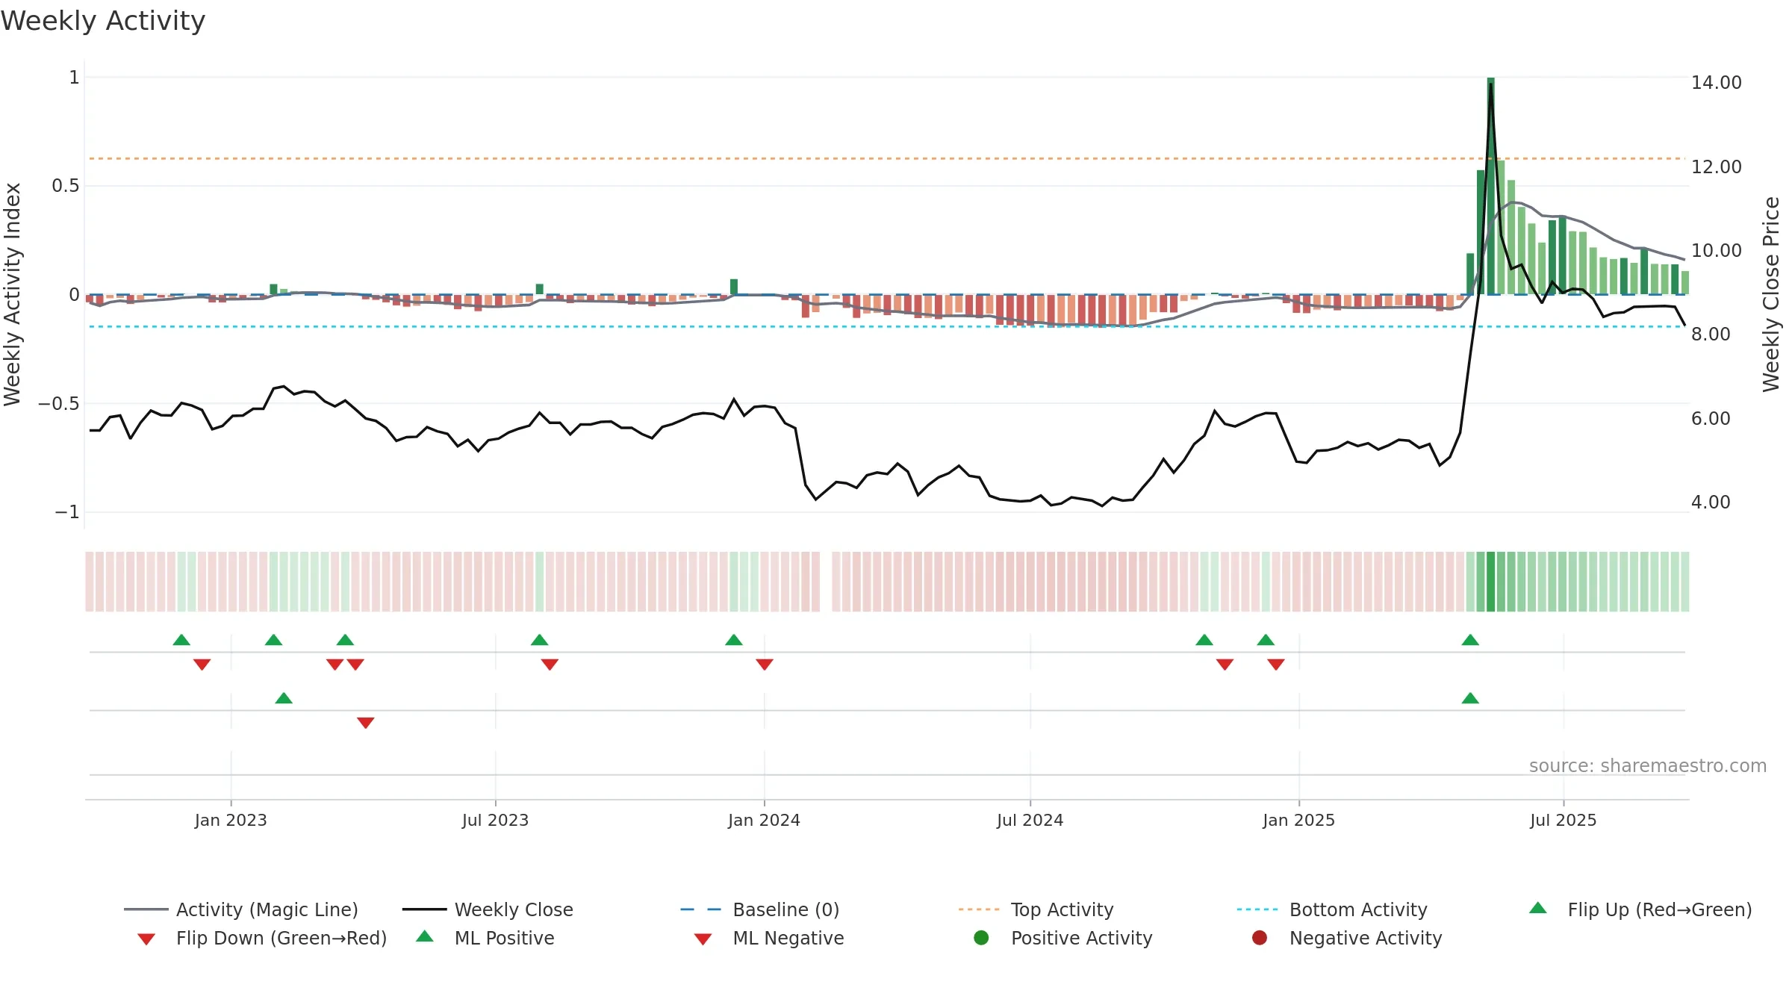Click the Flip Down red triangle legend icon
The height and width of the screenshot is (1008, 1792).
coord(146,939)
